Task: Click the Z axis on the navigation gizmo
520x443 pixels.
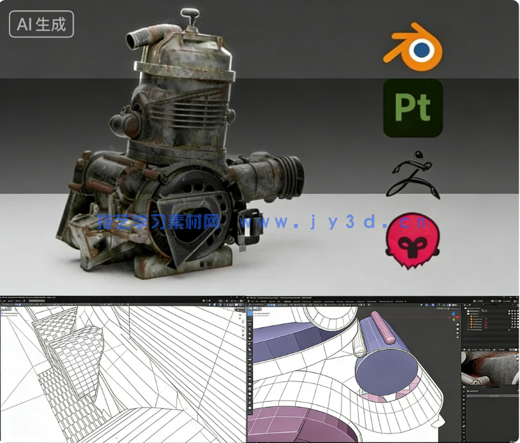Action: [x=453, y=314]
